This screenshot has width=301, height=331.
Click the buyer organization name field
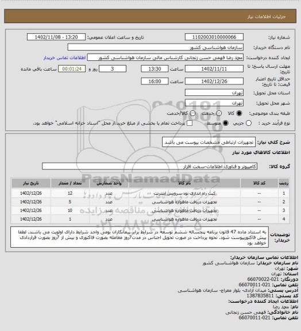155,47
